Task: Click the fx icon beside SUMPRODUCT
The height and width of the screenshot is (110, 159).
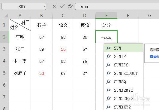Action: tap(108, 73)
